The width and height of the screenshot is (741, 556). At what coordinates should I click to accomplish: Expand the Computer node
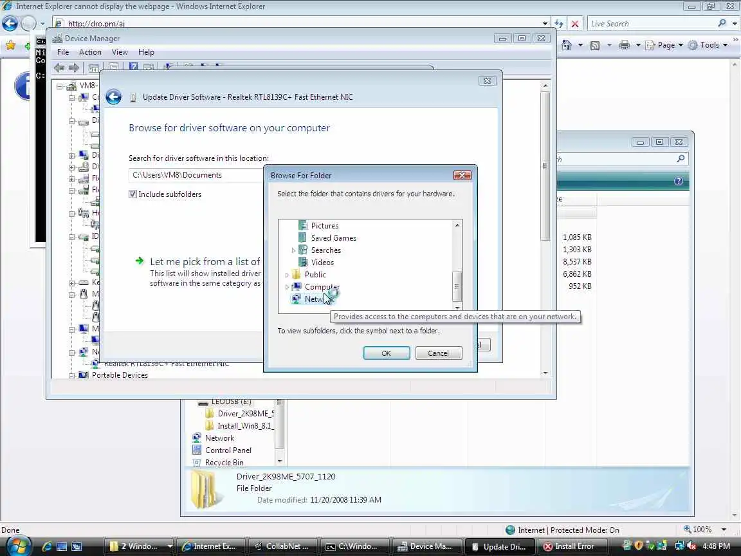[286, 287]
